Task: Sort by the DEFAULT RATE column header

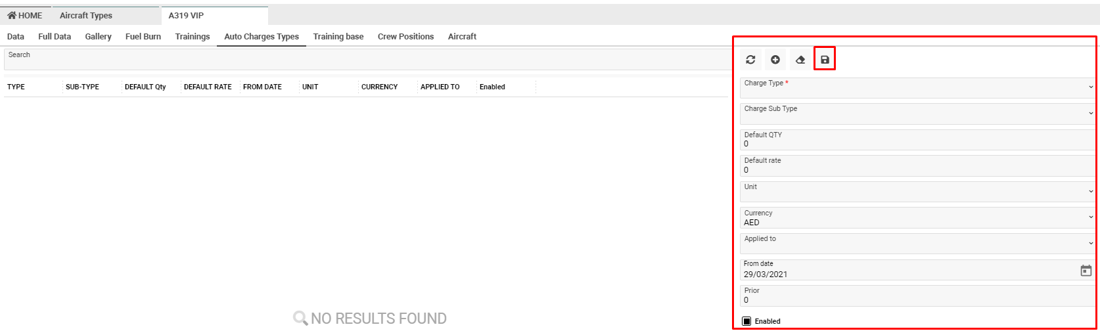Action: point(208,87)
